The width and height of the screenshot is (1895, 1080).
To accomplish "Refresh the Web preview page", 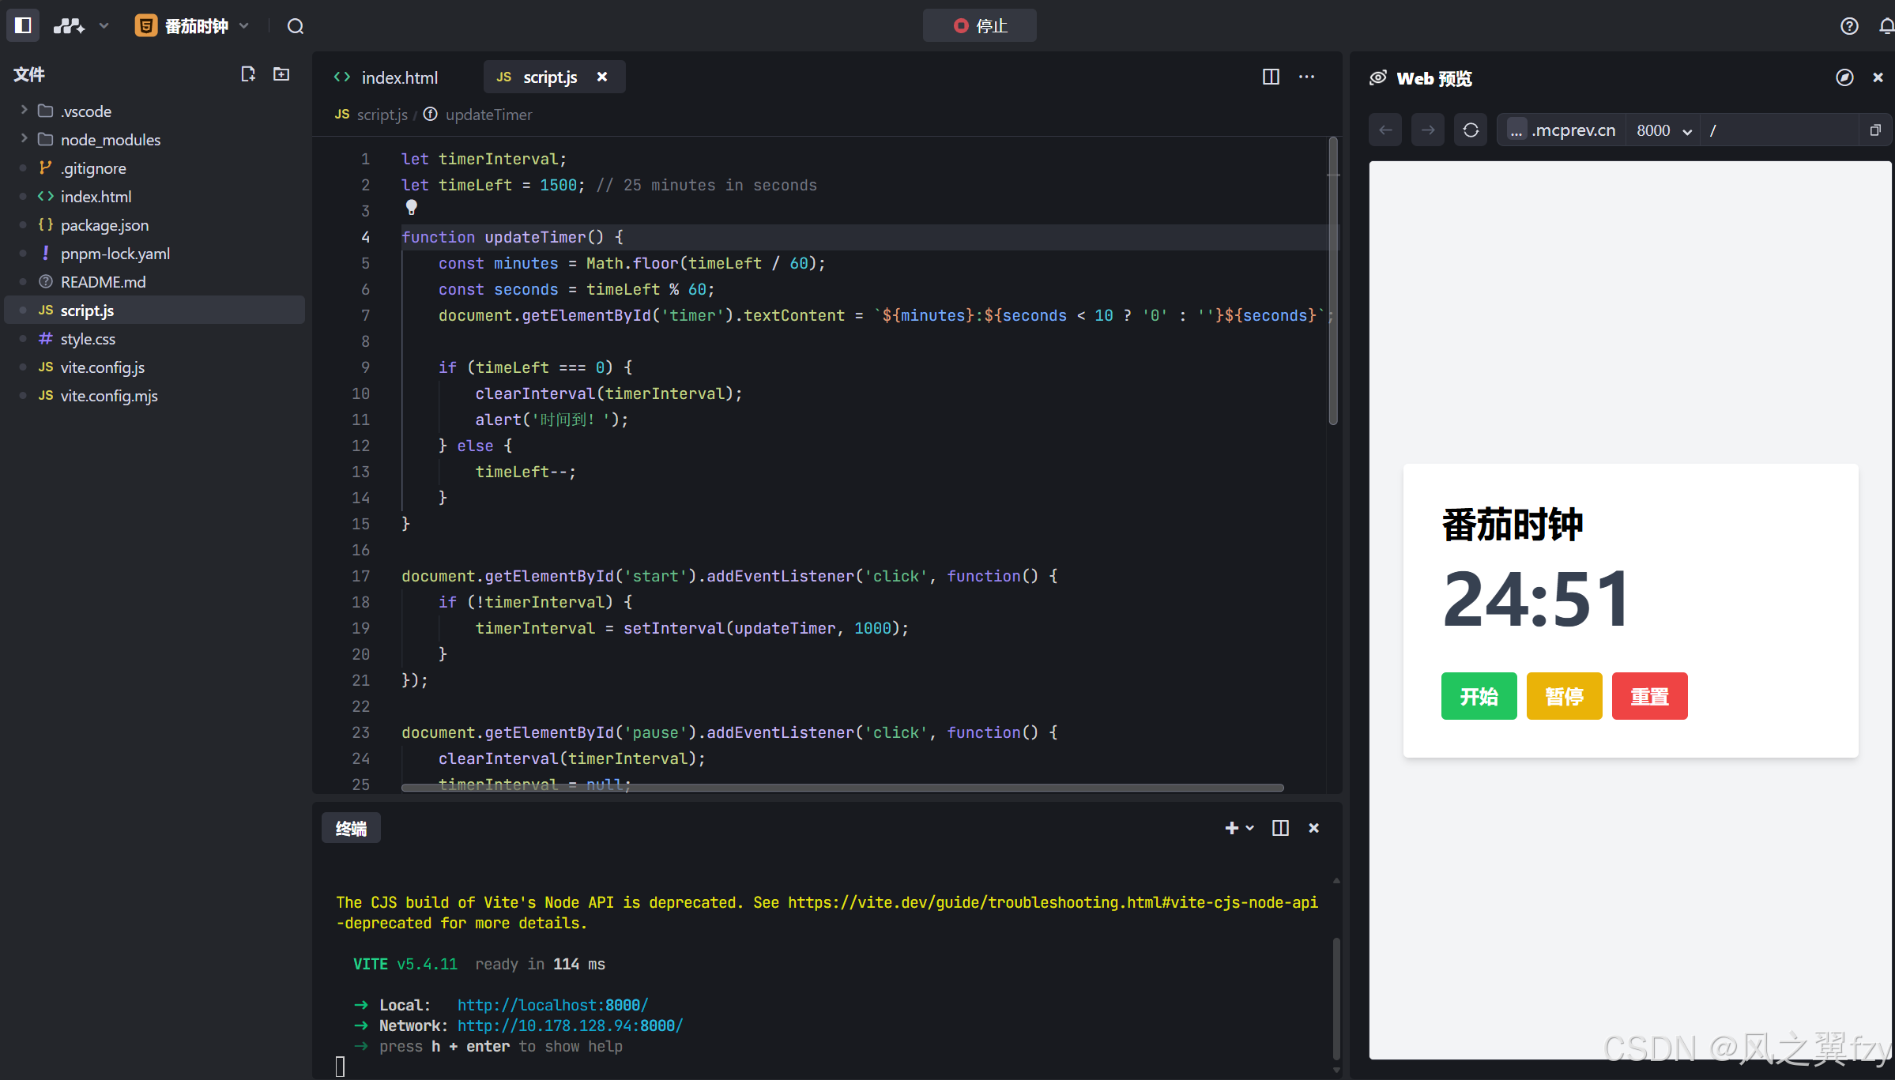I will [x=1471, y=130].
